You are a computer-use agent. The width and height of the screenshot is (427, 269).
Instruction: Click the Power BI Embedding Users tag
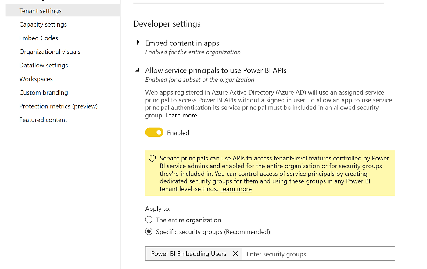pos(189,254)
